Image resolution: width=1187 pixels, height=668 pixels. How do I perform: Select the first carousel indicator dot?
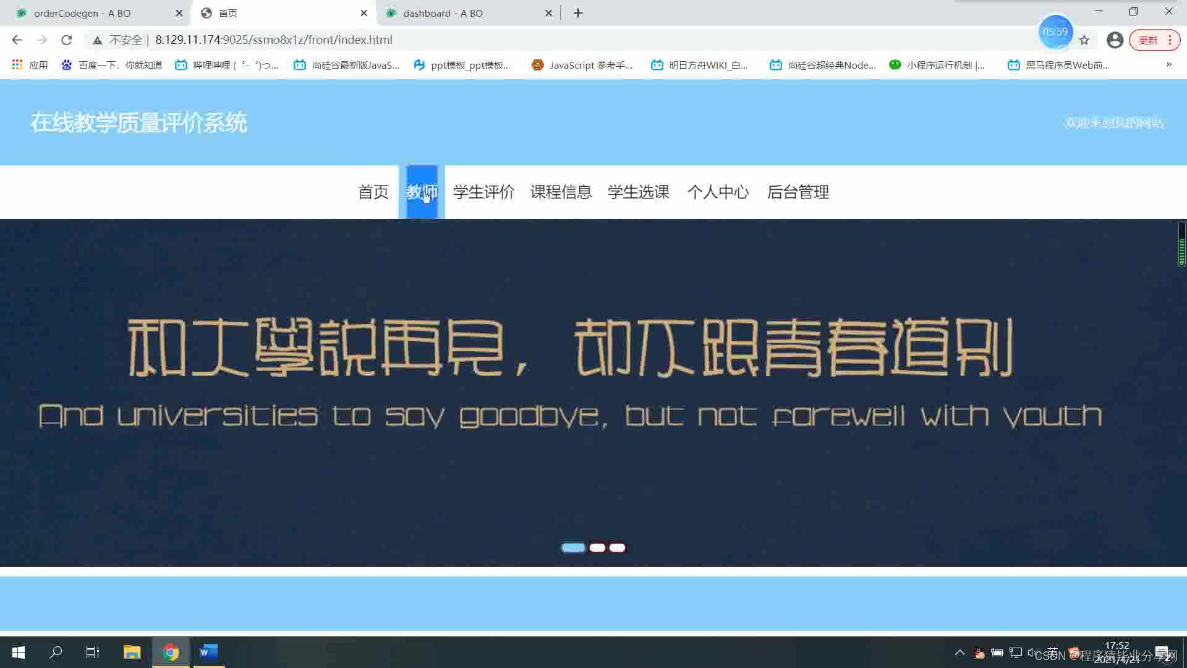(573, 547)
